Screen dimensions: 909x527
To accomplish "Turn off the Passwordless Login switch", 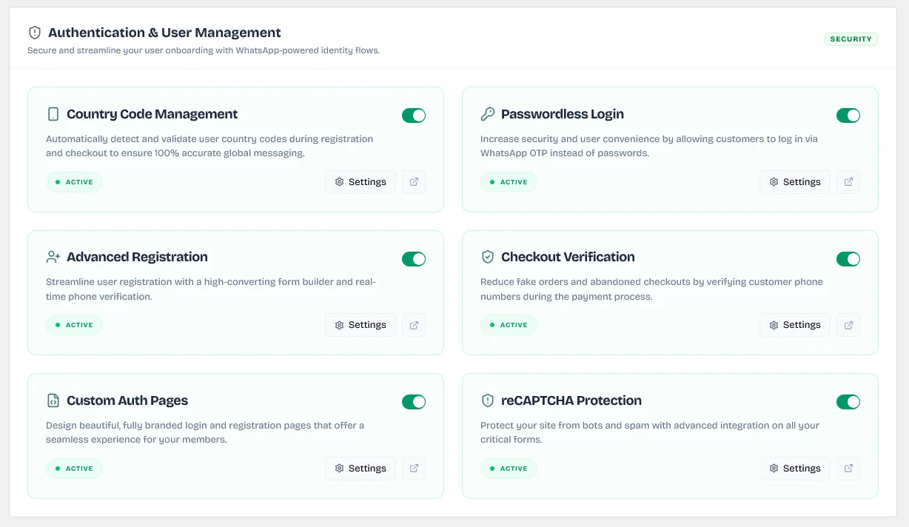I will 848,115.
